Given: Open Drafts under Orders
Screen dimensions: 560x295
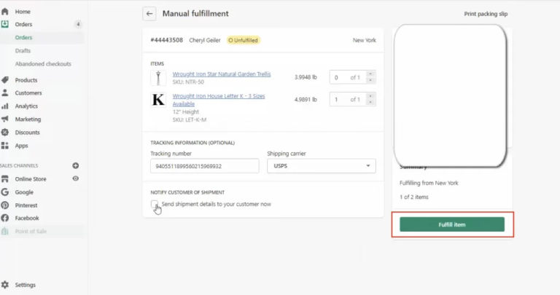Looking at the screenshot, I should click(23, 51).
